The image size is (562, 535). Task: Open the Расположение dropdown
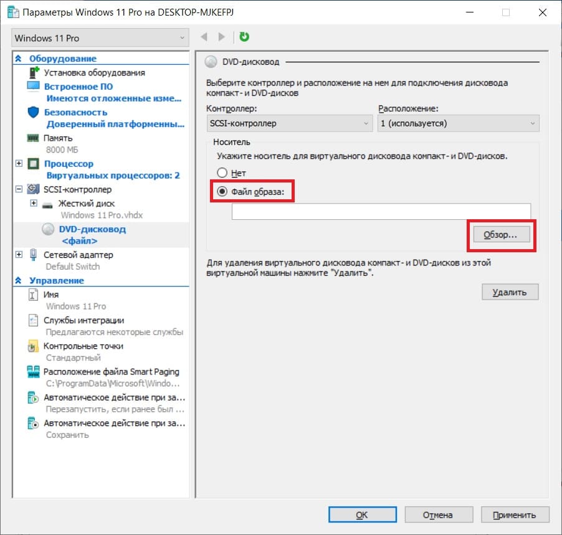[x=458, y=123]
